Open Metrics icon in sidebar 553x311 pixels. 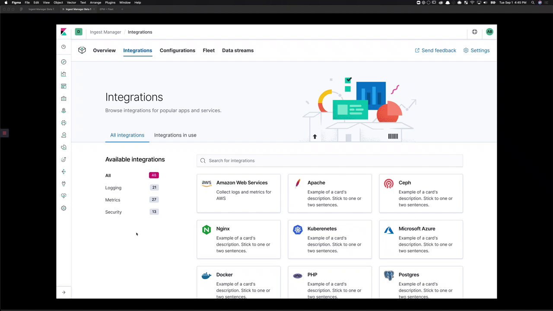(64, 135)
